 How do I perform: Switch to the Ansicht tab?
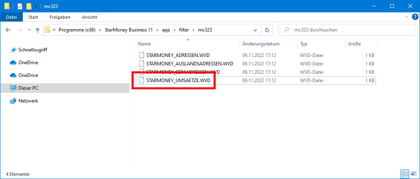click(90, 17)
